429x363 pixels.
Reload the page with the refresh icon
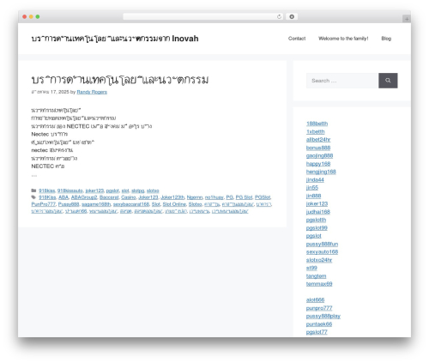tap(279, 17)
